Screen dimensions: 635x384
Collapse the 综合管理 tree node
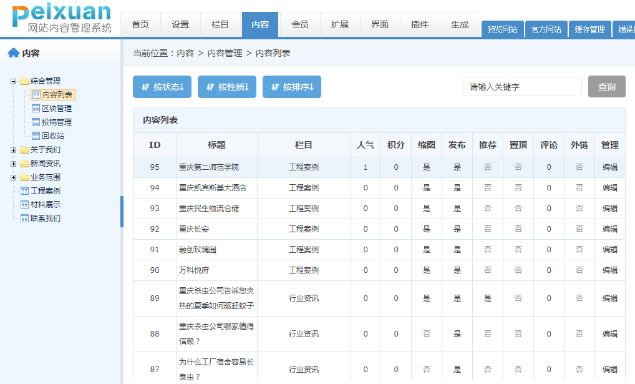pyautogui.click(x=14, y=81)
